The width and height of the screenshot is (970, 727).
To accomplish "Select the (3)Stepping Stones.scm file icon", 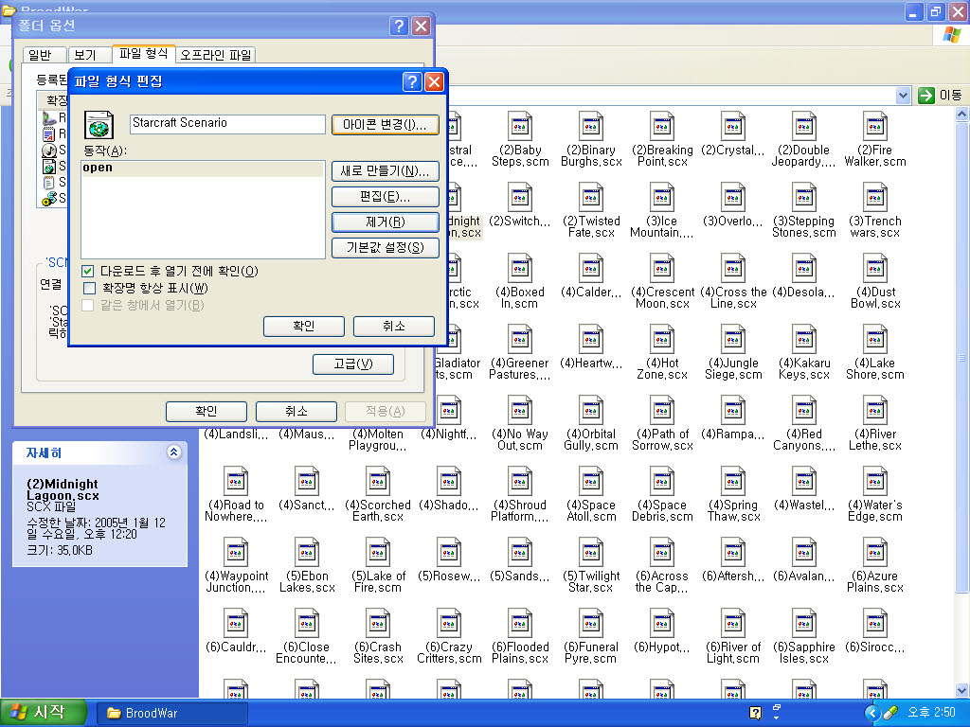I will 803,197.
